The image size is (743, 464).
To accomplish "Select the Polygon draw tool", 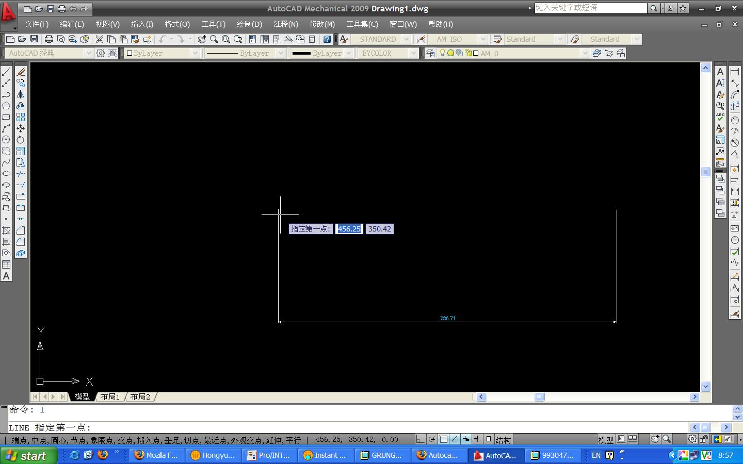I will pos(6,106).
